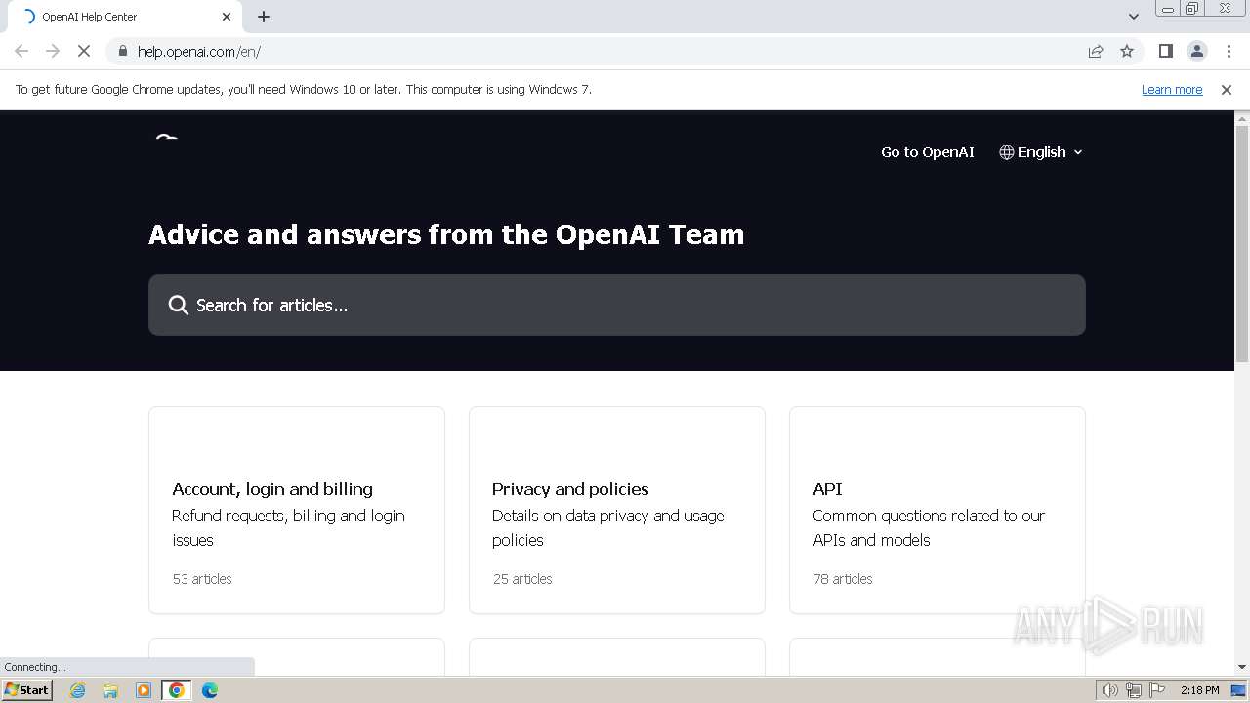Open Internet Explorer from taskbar
The width and height of the screenshot is (1250, 703).
click(78, 690)
